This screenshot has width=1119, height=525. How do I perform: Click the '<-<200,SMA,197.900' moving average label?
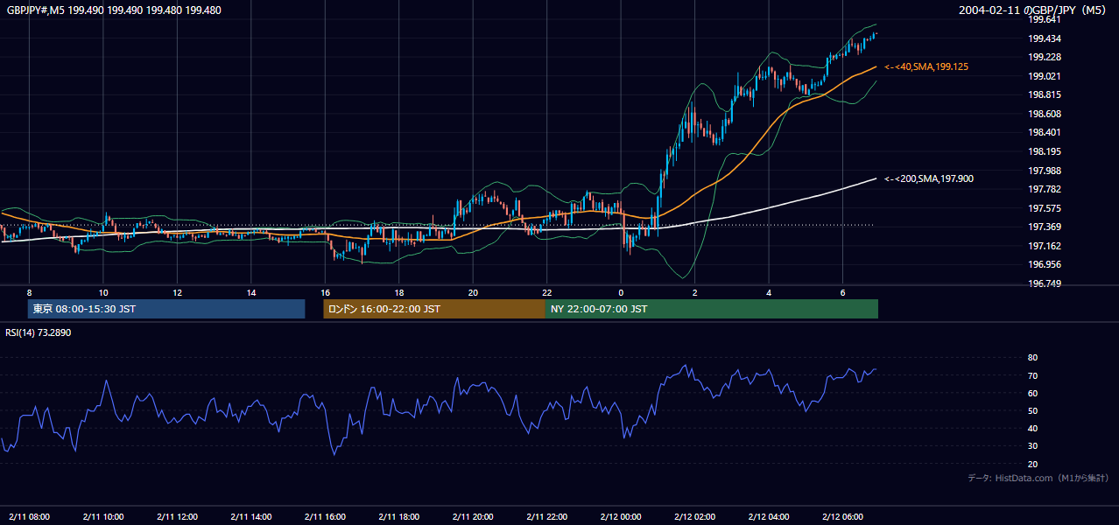929,178
